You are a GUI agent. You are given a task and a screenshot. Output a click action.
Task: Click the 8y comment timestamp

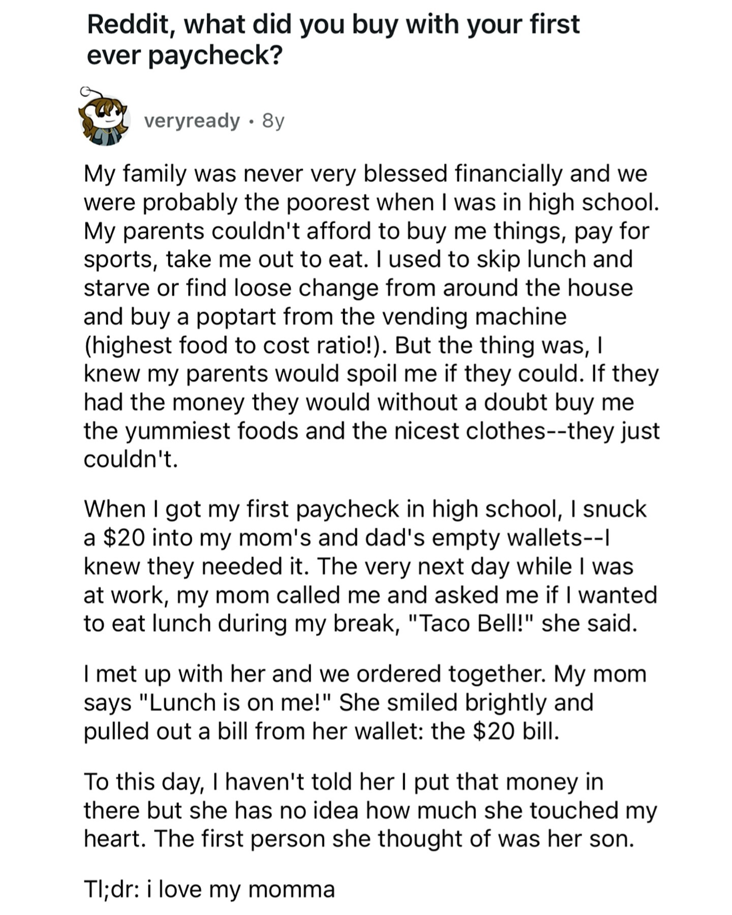click(x=273, y=121)
